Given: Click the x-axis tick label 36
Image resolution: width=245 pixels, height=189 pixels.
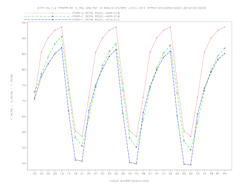Looking at the screenshot, I should 116,174.
